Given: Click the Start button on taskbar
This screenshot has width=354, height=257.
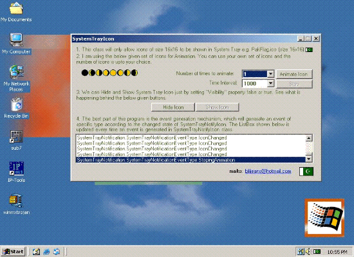Looking at the screenshot, I should click(x=13, y=251).
